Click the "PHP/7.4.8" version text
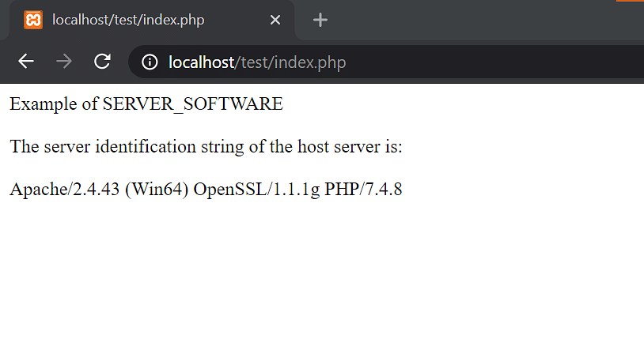644x361 pixels. [363, 190]
